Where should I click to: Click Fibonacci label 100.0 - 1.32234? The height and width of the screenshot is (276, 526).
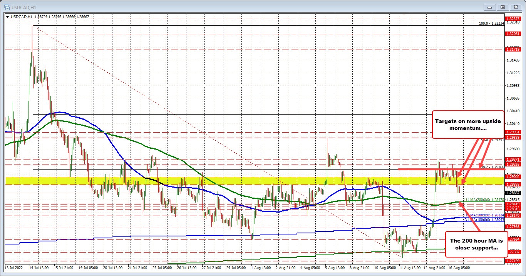[491, 23]
